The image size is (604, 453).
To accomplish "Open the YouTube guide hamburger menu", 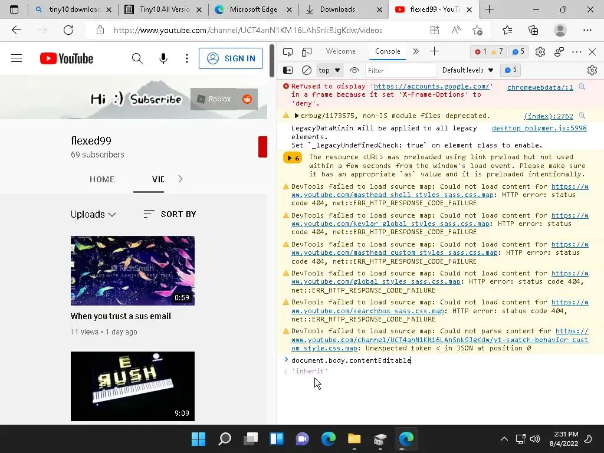I will 17,58.
